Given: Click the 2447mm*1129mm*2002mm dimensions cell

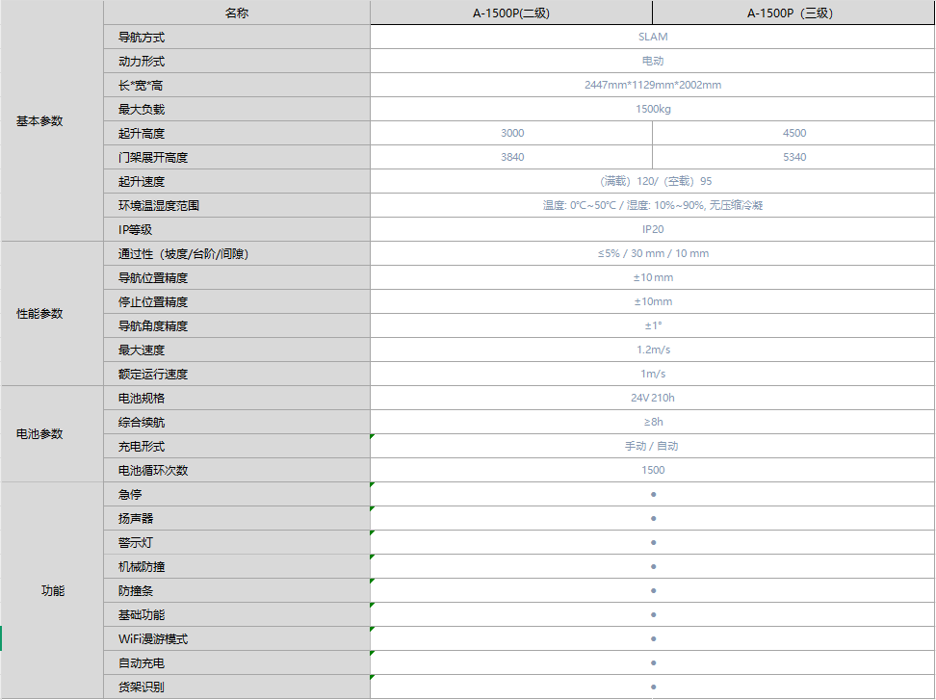Looking at the screenshot, I should pyautogui.click(x=652, y=85).
